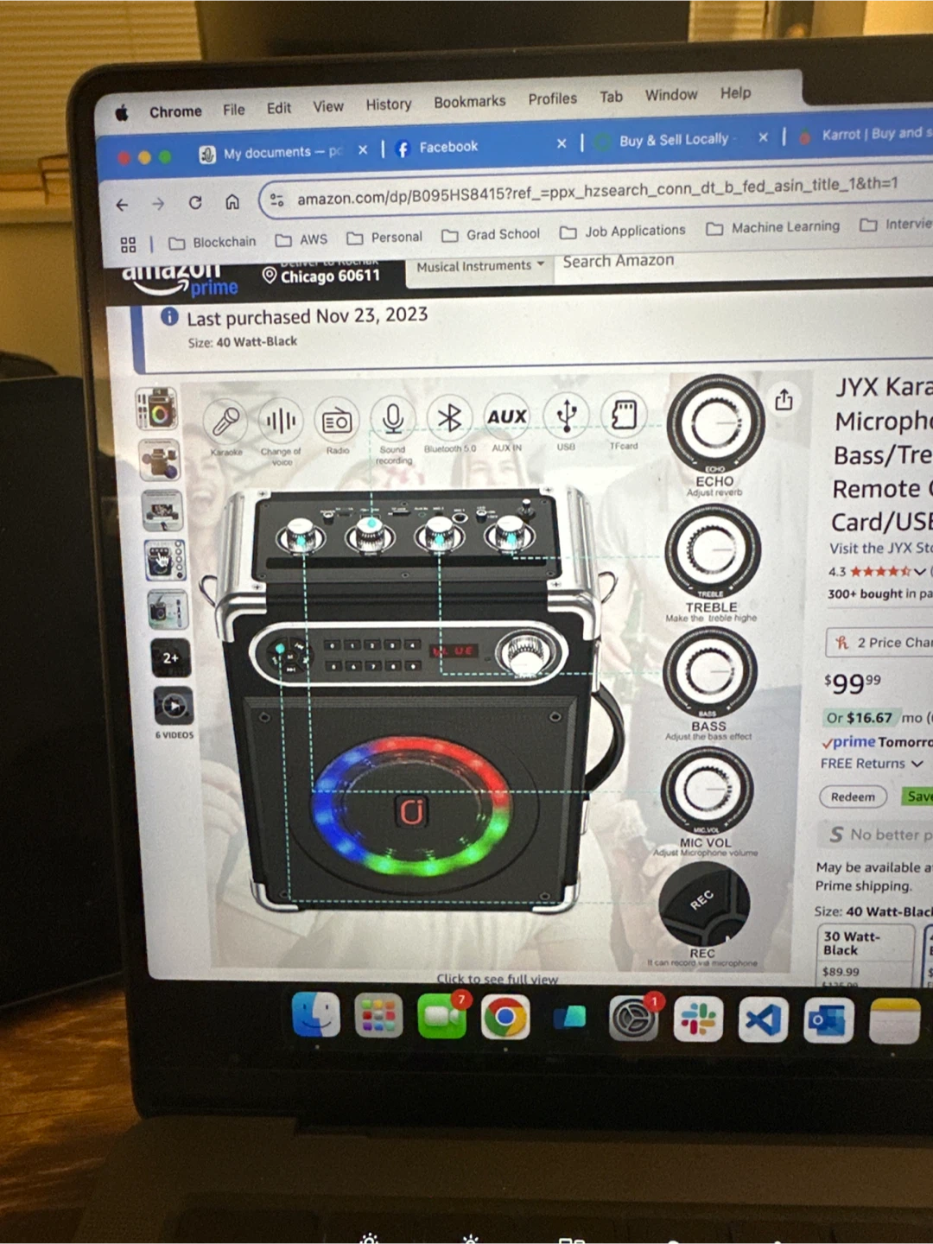Image resolution: width=933 pixels, height=1244 pixels.
Task: Click the site information icon in address bar
Action: tap(277, 200)
